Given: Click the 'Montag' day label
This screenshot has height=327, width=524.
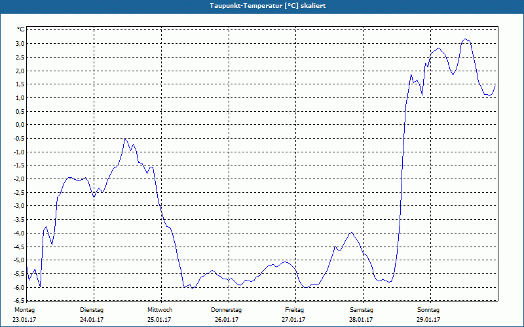Looking at the screenshot, I should pos(24,310).
